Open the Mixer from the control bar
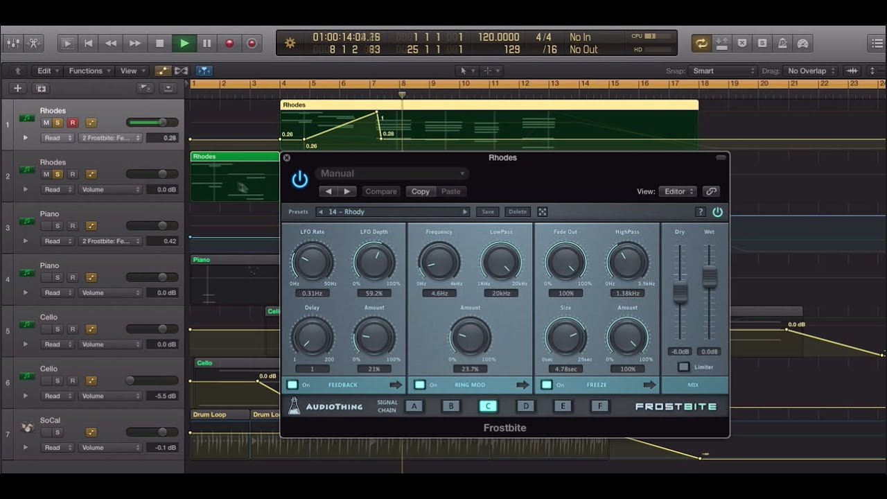This screenshot has height=499, width=887. pyautogui.click(x=13, y=43)
